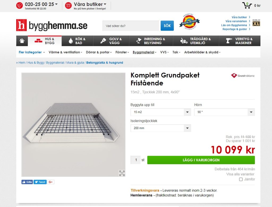Share via the Tweet button
This screenshot has width=272, height=207.
(x=40, y=182)
